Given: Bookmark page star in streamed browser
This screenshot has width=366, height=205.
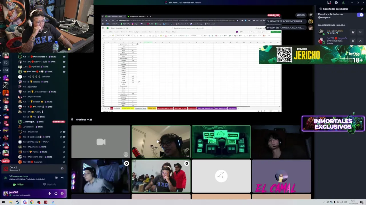Looking at the screenshot, I should point(238,20).
